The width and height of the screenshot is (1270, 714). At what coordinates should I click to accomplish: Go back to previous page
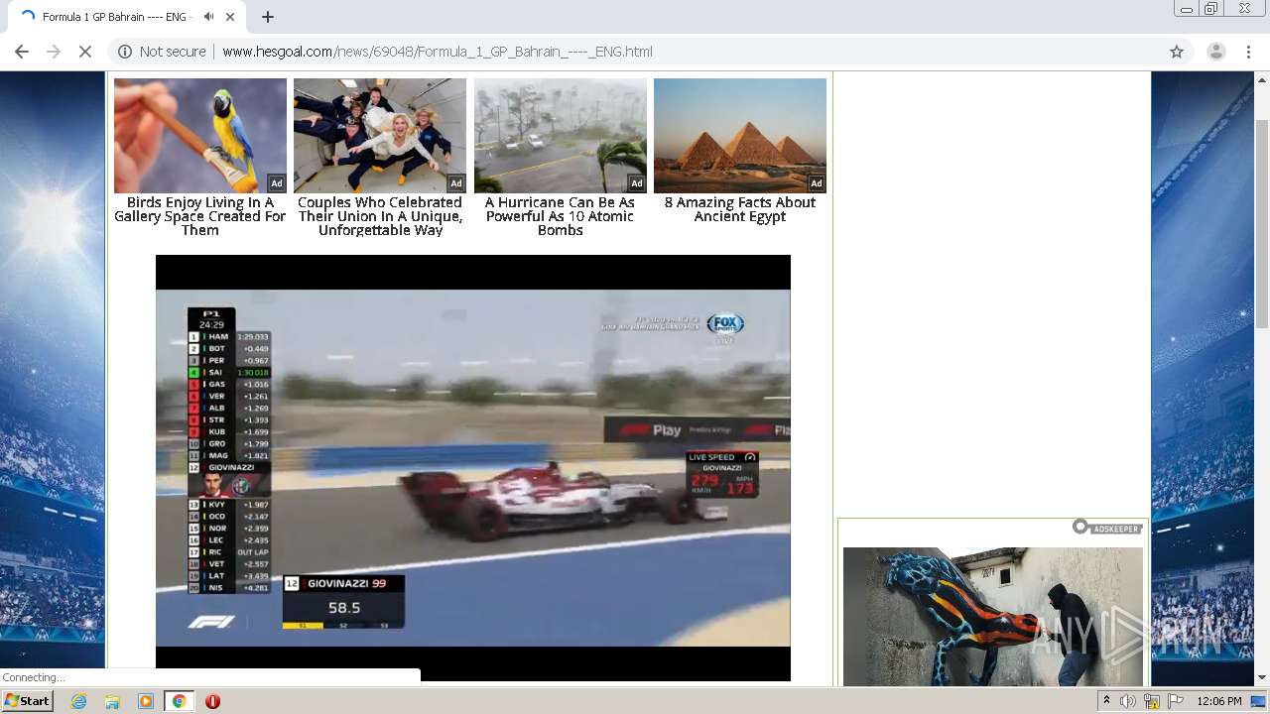point(22,52)
